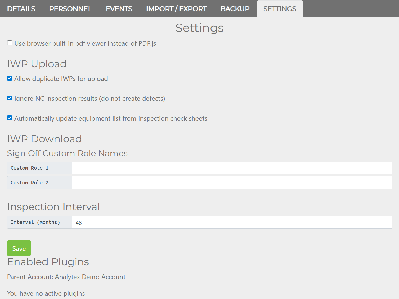Focus the Custom Role 1 input field
Screen dimensions: 399x299
click(x=232, y=168)
